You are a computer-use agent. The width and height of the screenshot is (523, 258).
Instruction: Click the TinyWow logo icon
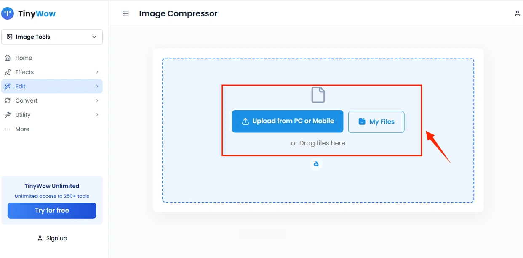8,13
